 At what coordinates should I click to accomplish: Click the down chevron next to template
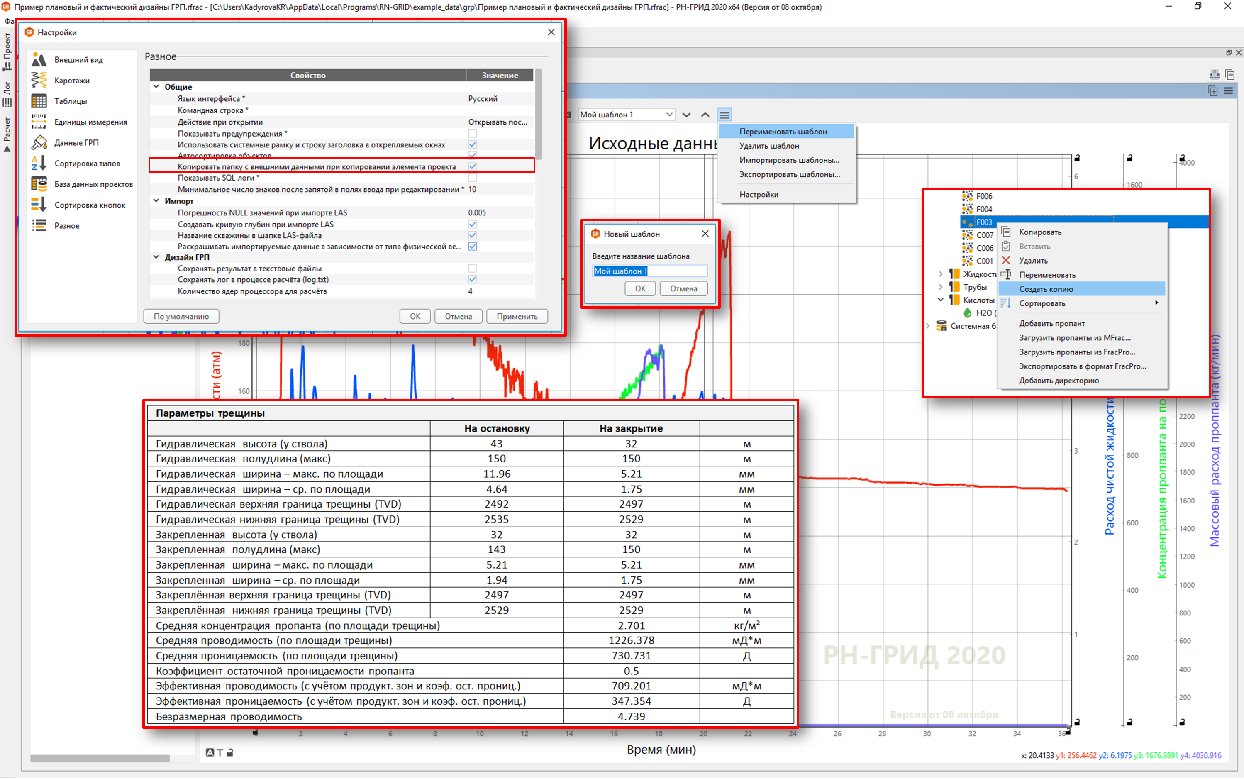[686, 115]
